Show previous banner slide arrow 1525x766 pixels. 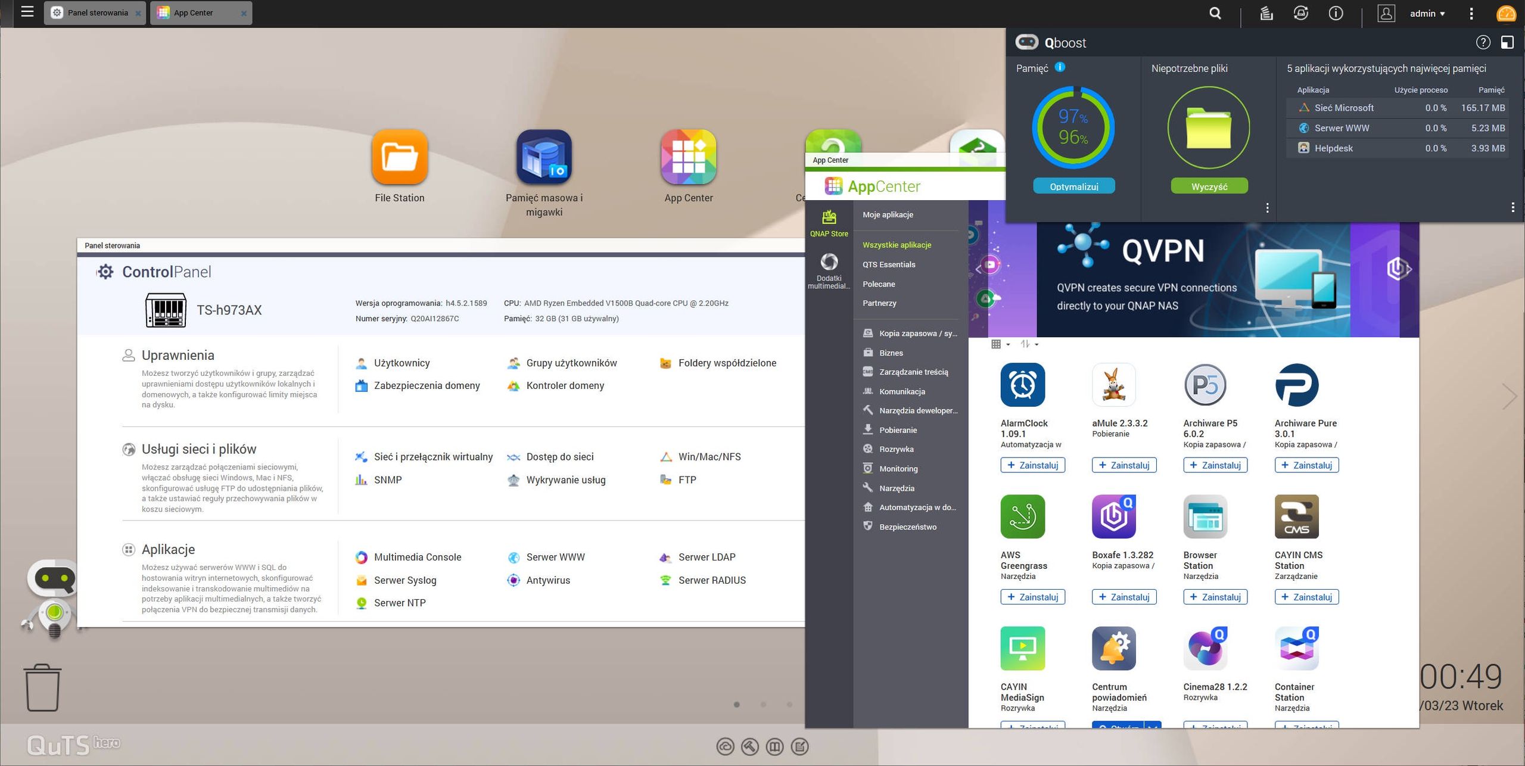point(979,269)
